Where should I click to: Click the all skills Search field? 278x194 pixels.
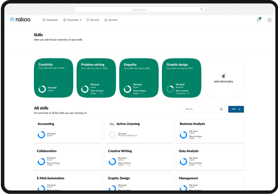(204, 109)
